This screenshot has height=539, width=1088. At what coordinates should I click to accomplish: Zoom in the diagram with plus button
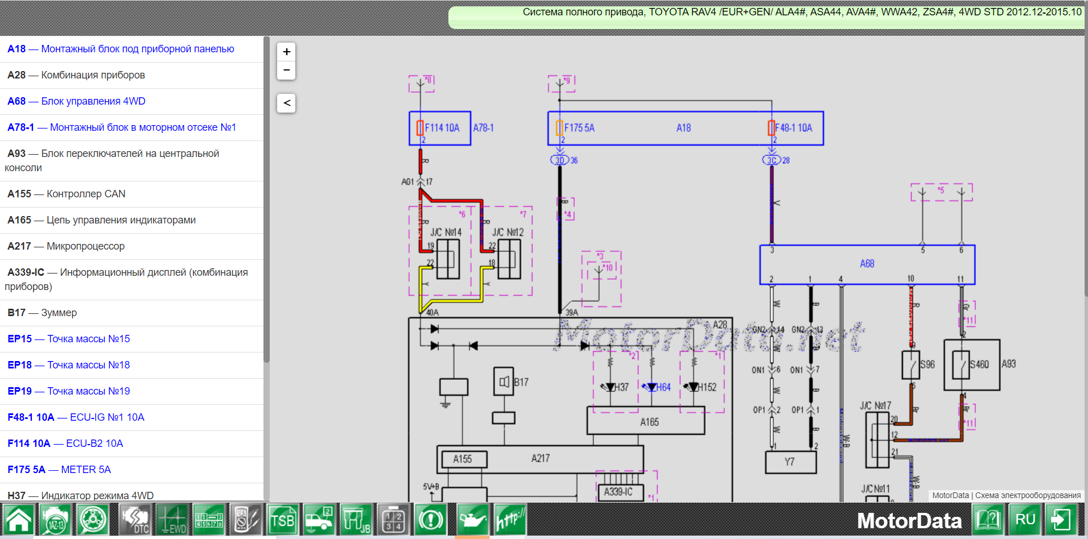pyautogui.click(x=287, y=52)
